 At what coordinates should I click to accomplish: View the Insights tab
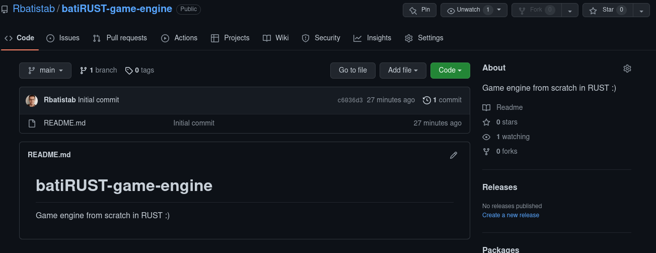pyautogui.click(x=373, y=38)
